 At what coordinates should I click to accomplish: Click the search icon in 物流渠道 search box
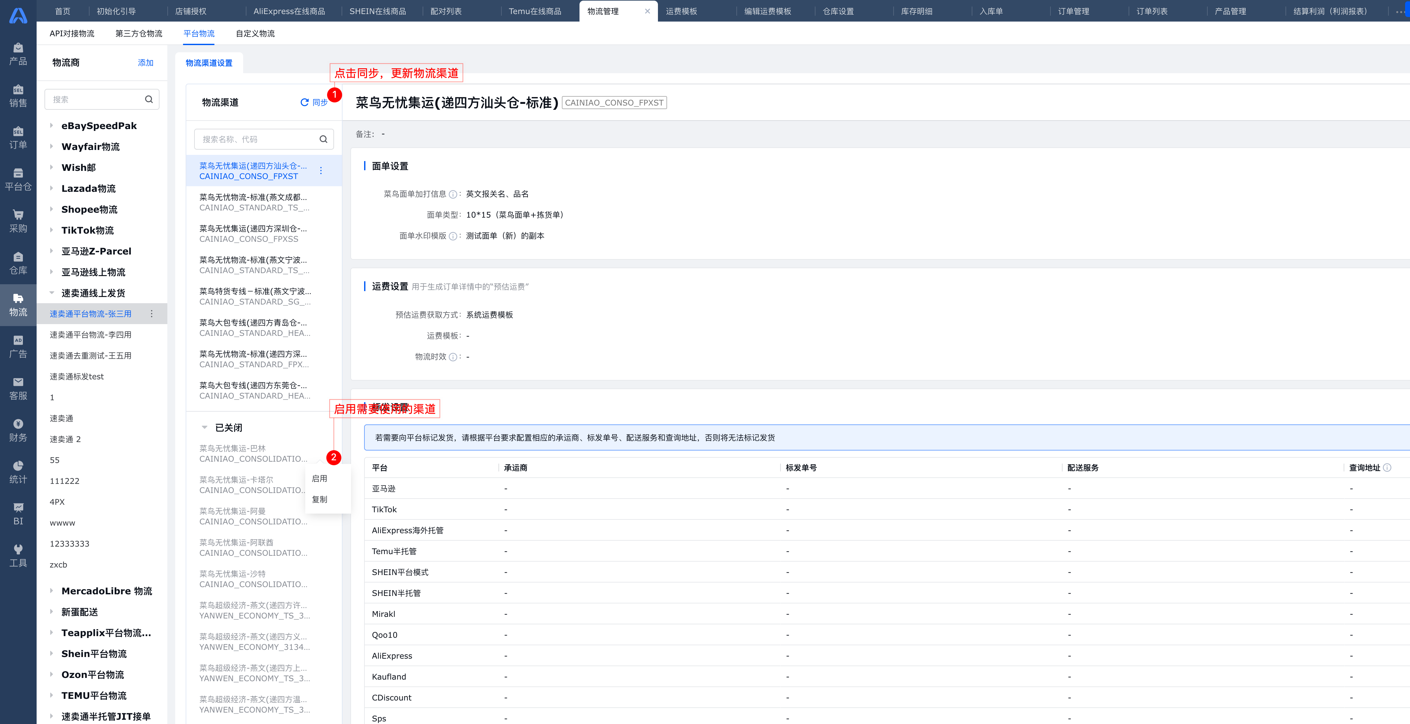323,140
